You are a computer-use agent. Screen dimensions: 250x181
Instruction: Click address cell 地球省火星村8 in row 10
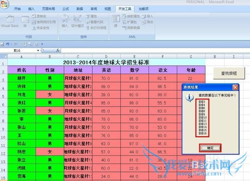coord(78,136)
